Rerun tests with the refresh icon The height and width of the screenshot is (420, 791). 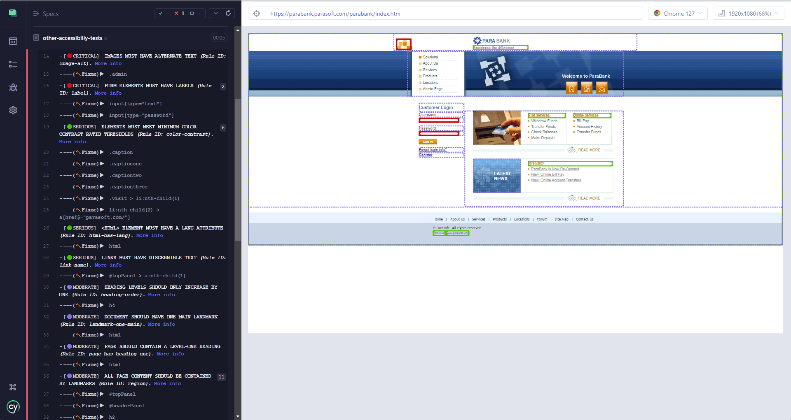228,13
